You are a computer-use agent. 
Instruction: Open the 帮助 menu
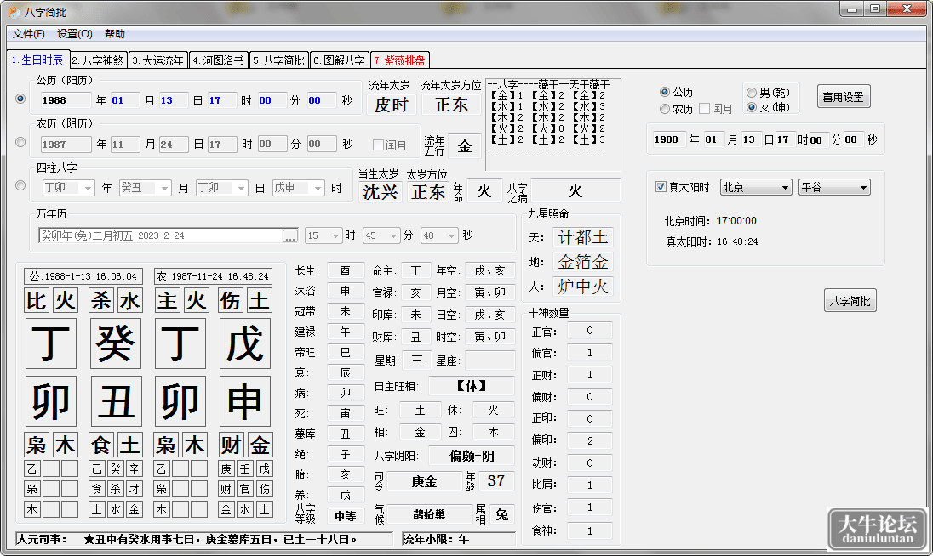(115, 34)
